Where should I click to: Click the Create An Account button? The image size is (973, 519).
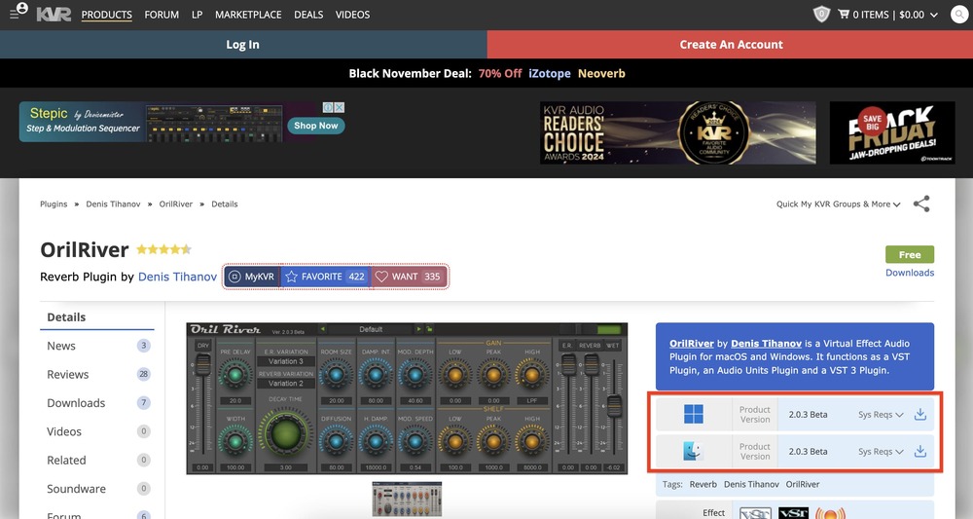click(x=731, y=45)
